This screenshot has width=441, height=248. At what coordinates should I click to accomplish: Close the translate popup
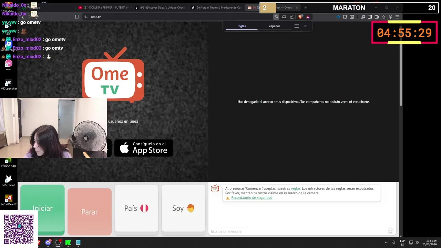(305, 26)
